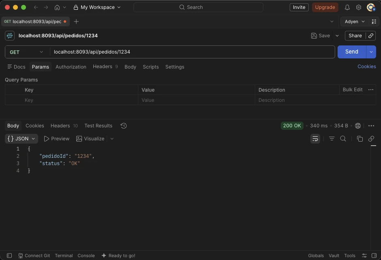The image size is (381, 260).
Task: Click the empty Value input cell
Action: pos(196,100)
